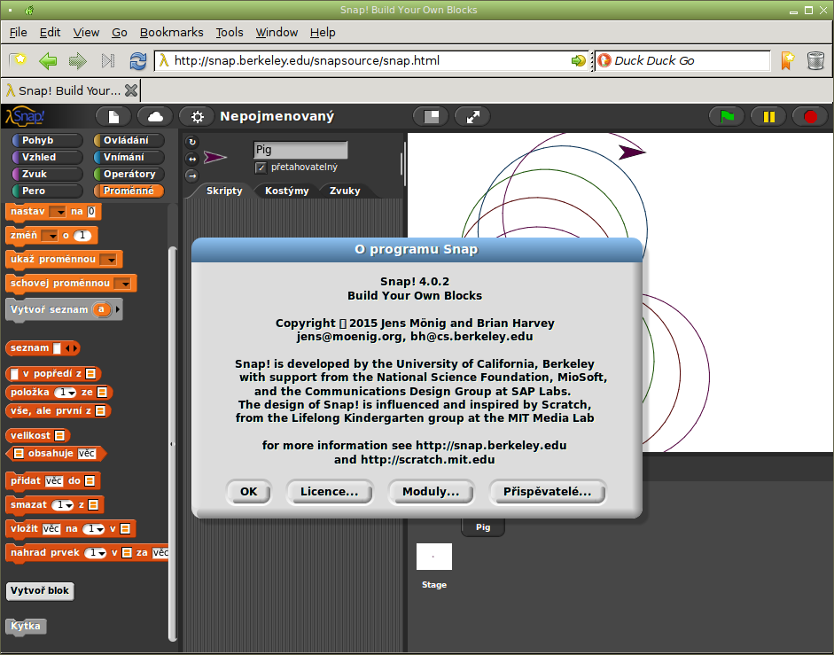The width and height of the screenshot is (834, 655).
Task: Enter presentation mode with the arrows icon
Action: tap(472, 116)
